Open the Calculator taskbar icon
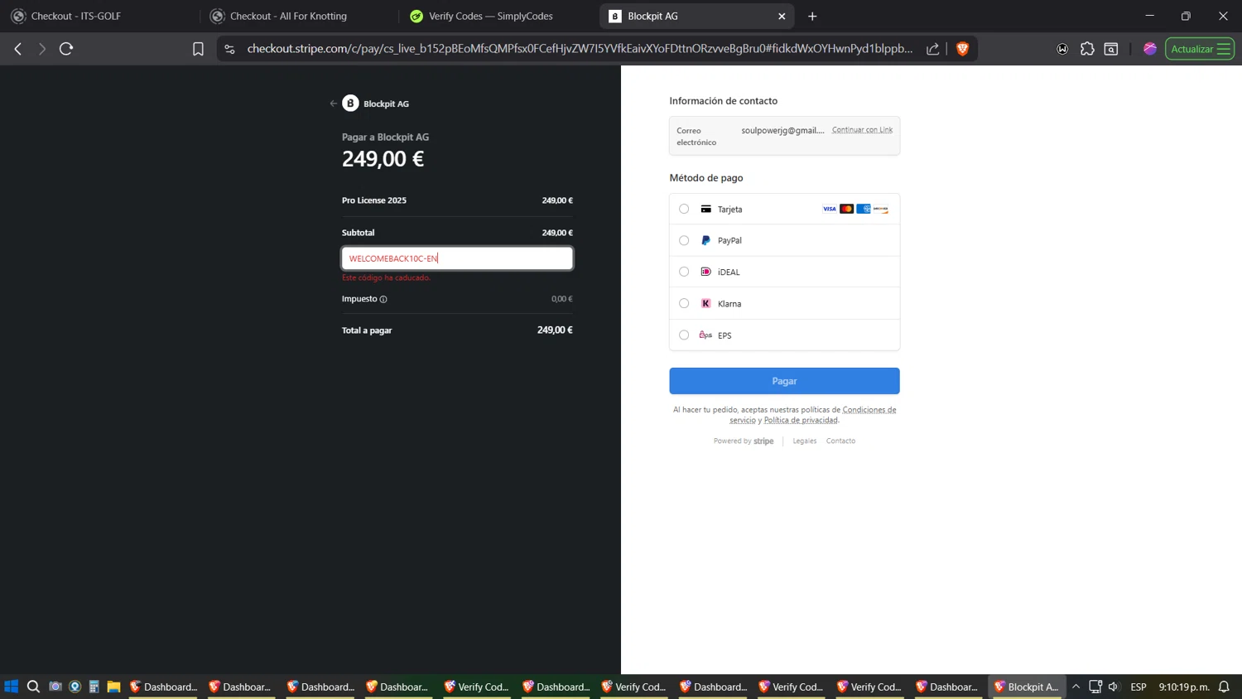Screen dimensions: 1242x699 pos(94,687)
